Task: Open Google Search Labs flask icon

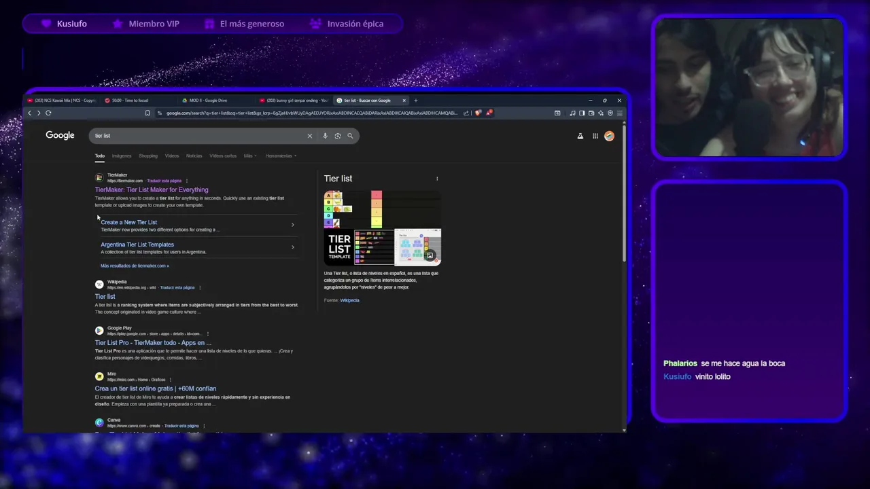Action: pyautogui.click(x=580, y=136)
